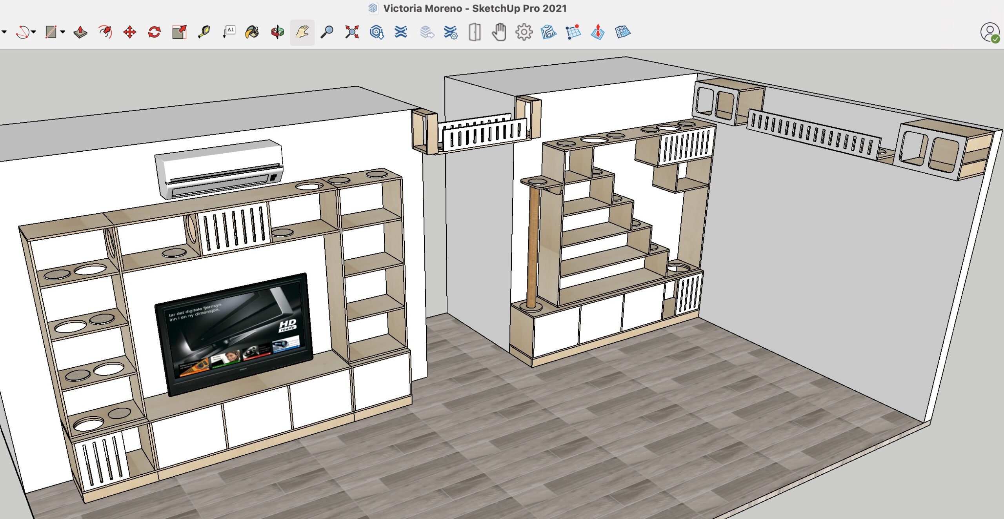The image size is (1004, 519).
Task: Click the gear settings icon
Action: (524, 32)
